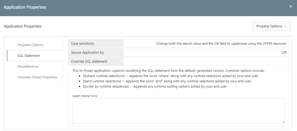Screen dimensions: 297x131
Task: Click the Application Properties header title
Action: pos(25,7)
